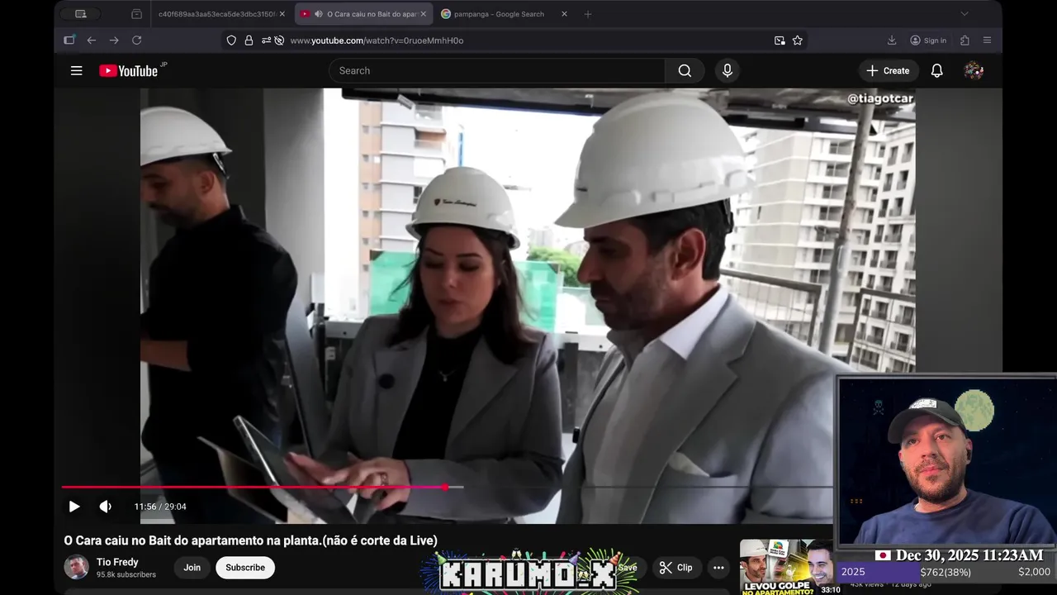Switch to pampanga Google Search tab
This screenshot has height=595, width=1057.
(x=504, y=14)
